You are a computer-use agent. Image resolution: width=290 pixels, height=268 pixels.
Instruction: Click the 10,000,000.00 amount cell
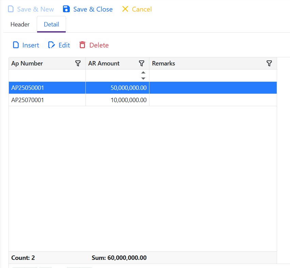(117, 100)
